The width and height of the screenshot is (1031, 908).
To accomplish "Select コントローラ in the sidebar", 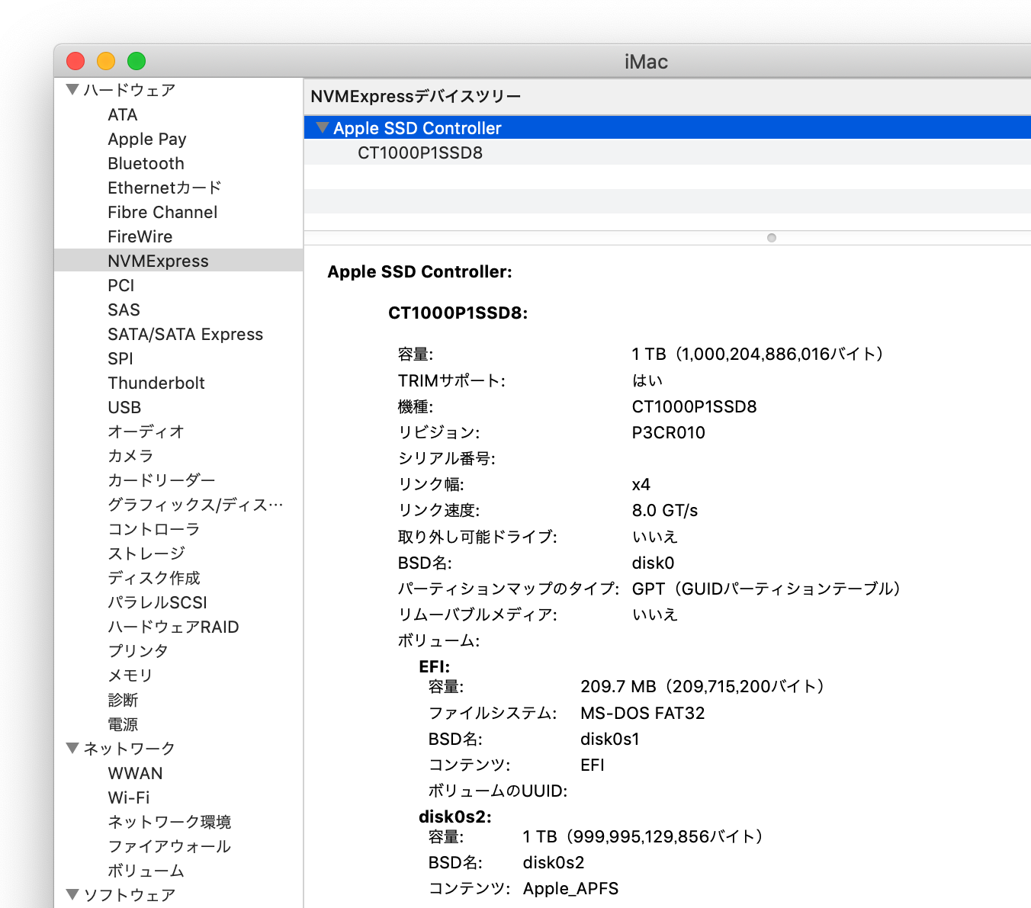I will [154, 529].
